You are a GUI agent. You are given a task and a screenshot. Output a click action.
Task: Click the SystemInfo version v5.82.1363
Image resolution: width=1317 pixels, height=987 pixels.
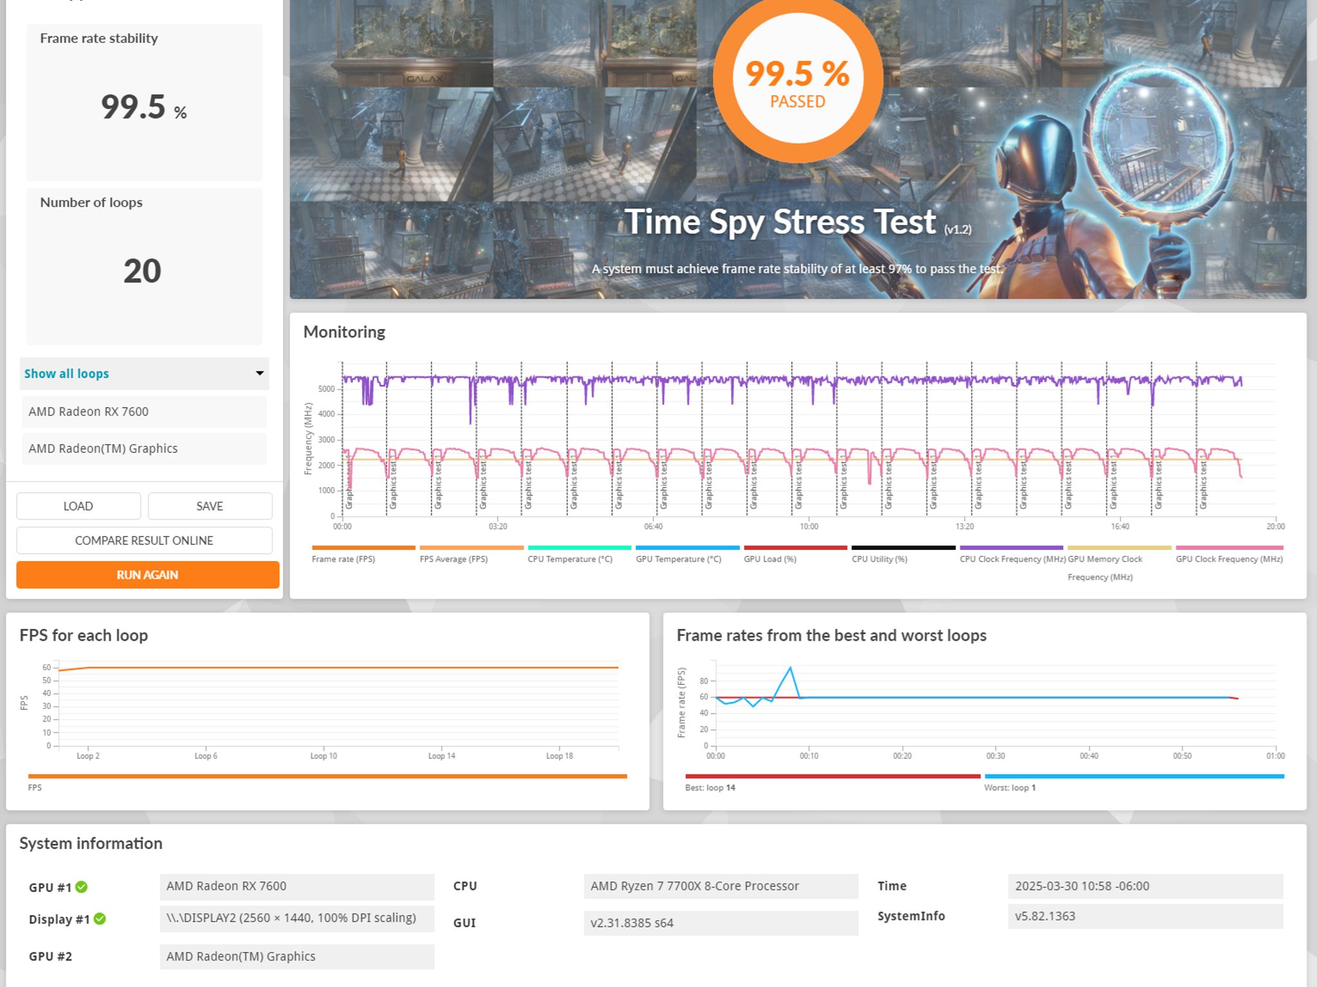click(1145, 916)
